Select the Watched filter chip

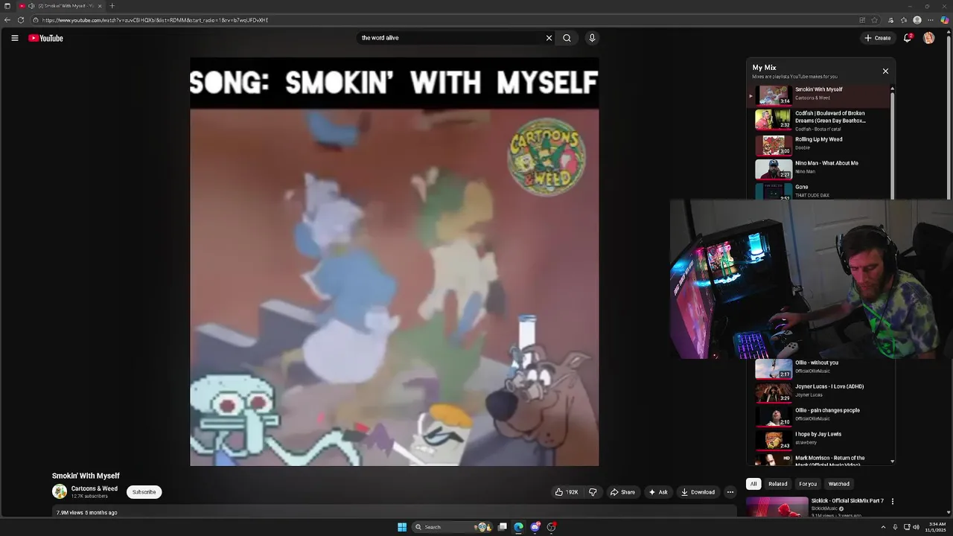[x=839, y=484]
